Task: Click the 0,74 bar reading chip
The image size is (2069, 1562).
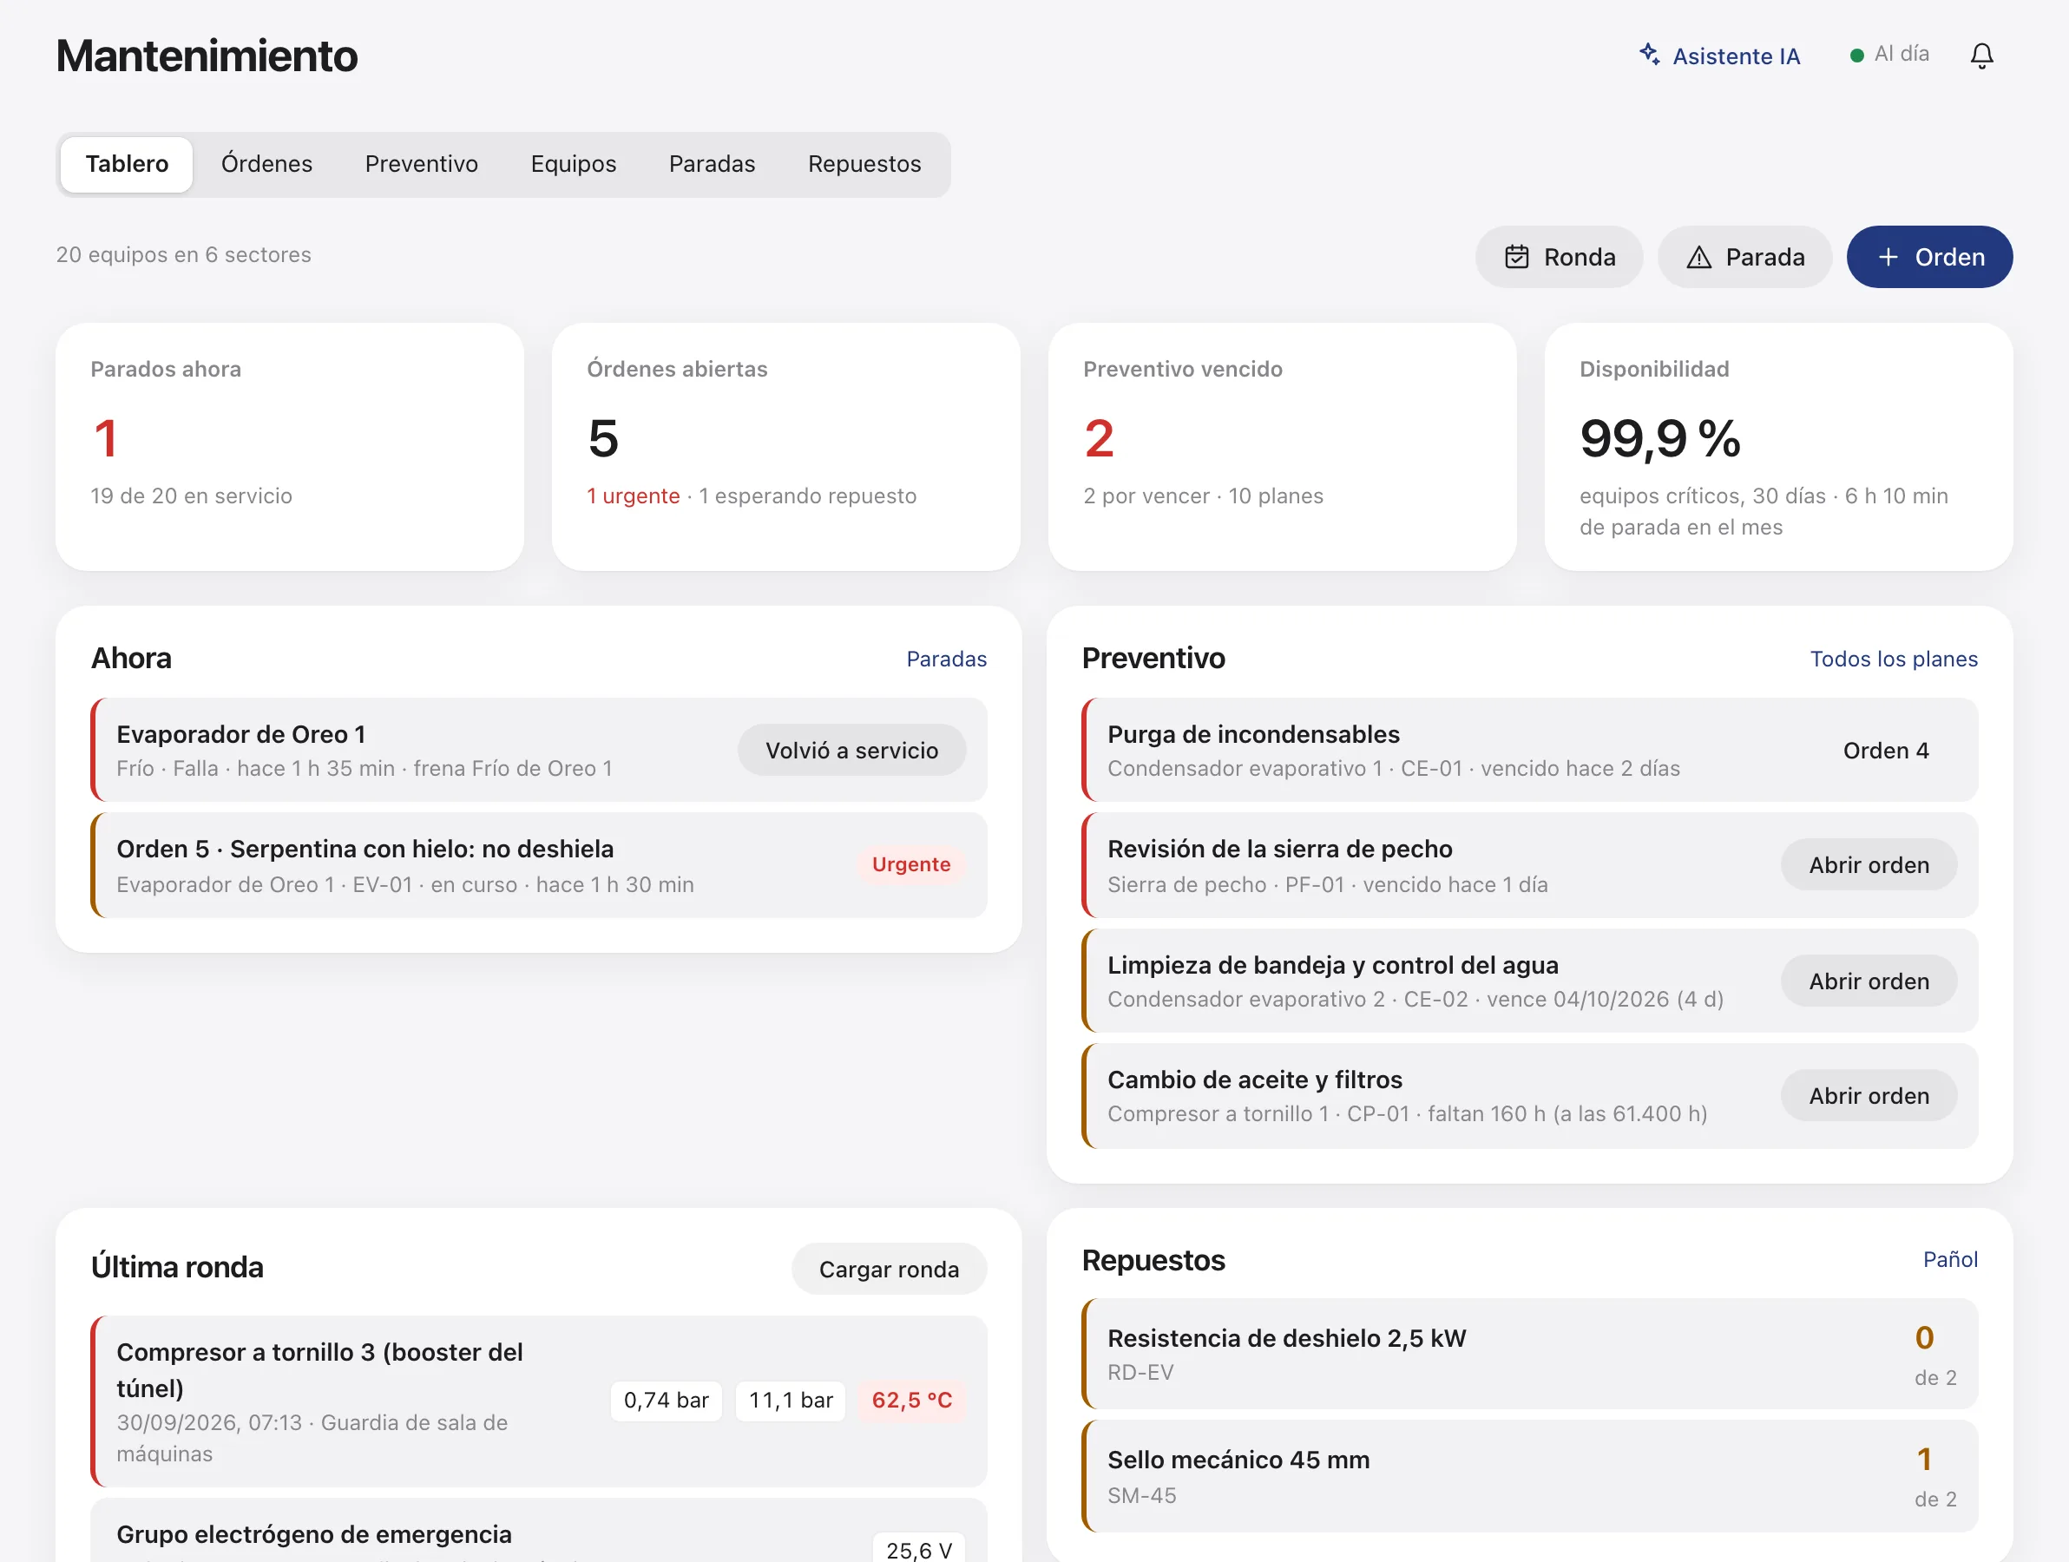Action: (x=666, y=1401)
